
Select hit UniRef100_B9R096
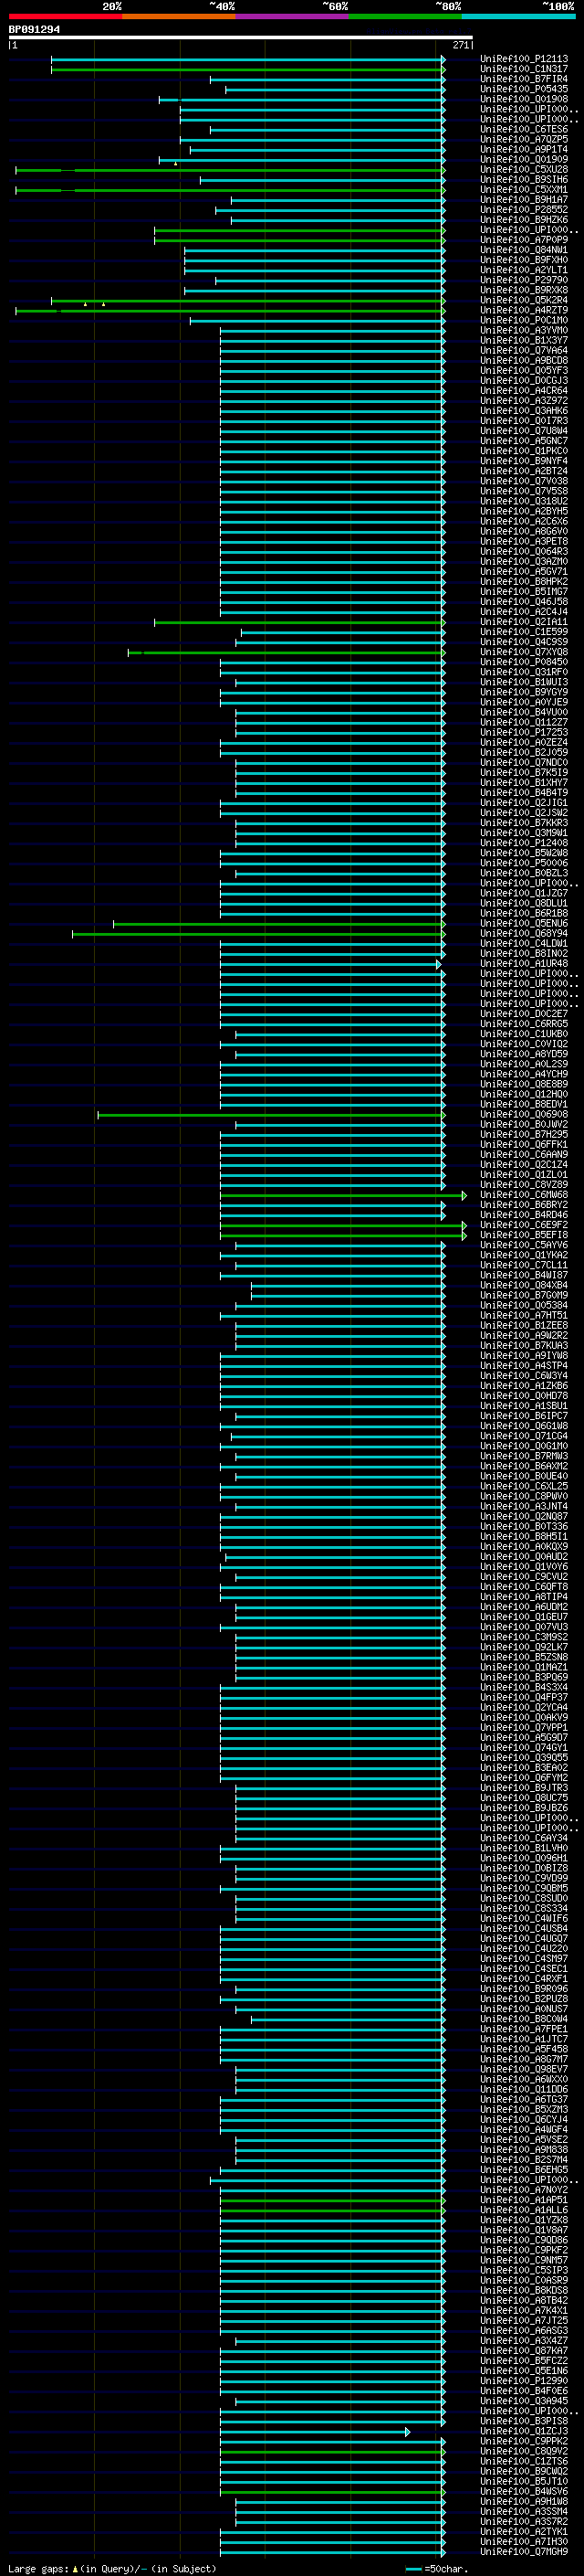point(524,1988)
